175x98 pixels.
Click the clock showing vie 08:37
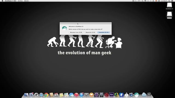[164, 1]
